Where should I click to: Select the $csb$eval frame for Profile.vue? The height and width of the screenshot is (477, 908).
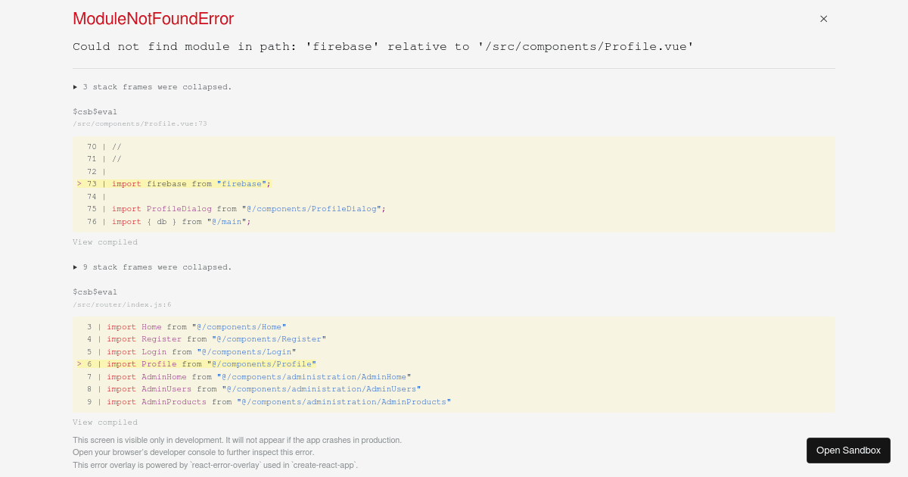coord(95,111)
